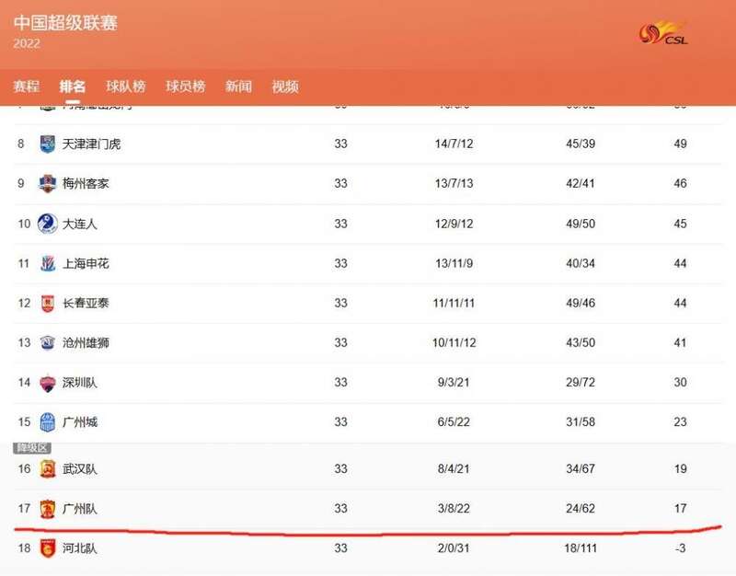Click the 中国超级联赛 title
The image size is (736, 576).
(65, 22)
